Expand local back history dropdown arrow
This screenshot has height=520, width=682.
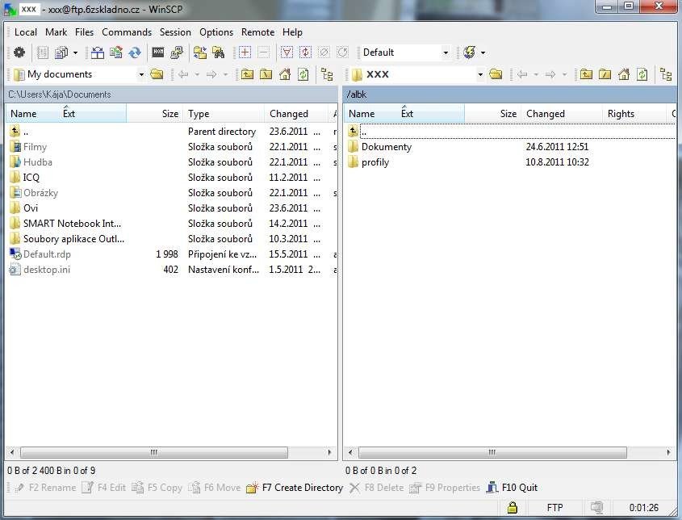(197, 75)
